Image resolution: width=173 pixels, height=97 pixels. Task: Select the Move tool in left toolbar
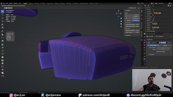tap(2, 18)
